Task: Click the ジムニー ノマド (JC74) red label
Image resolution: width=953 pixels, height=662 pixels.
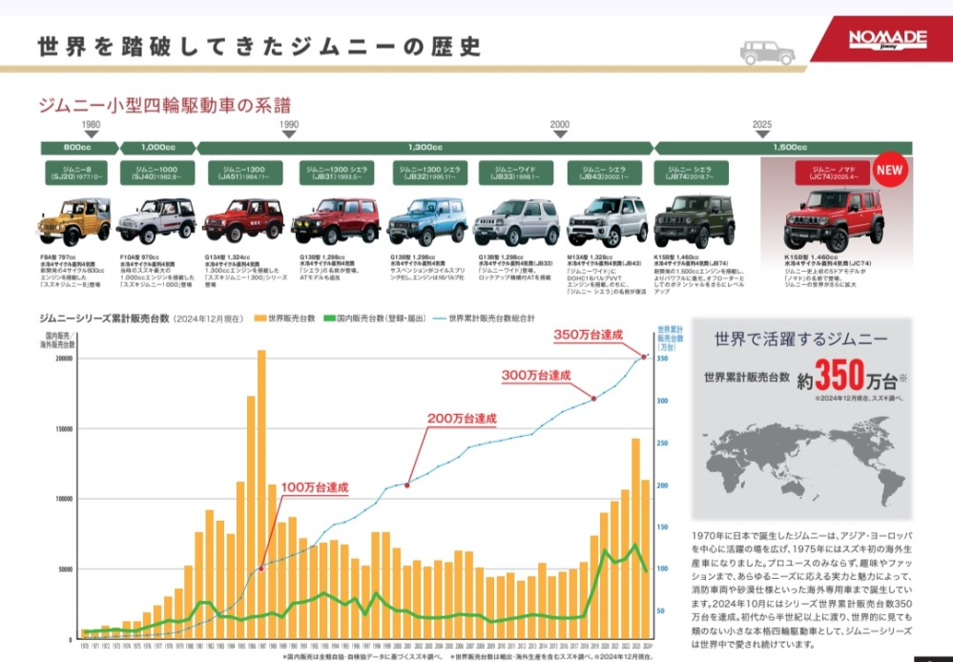Action: pos(832,174)
